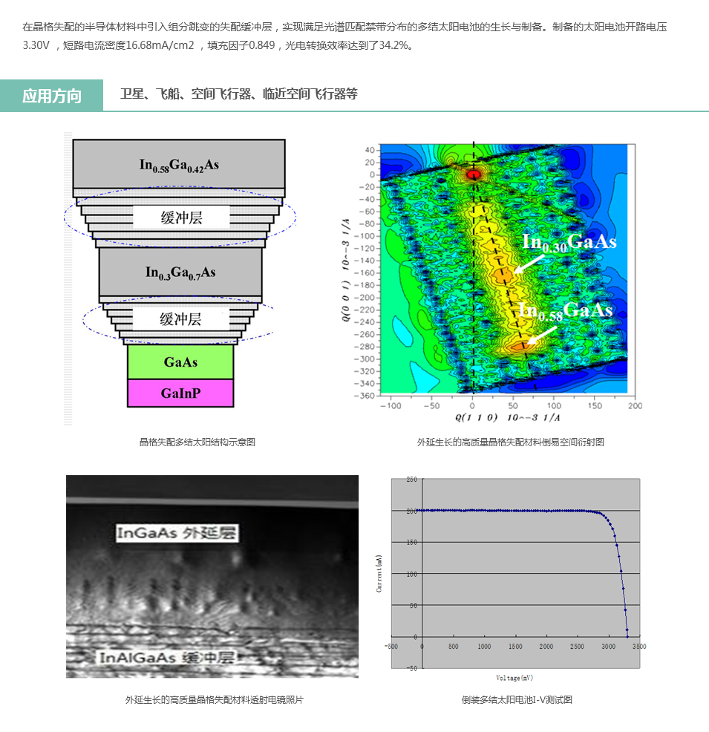Click the reciprocal space diffraction map image
This screenshot has width=709, height=732.
point(492,281)
